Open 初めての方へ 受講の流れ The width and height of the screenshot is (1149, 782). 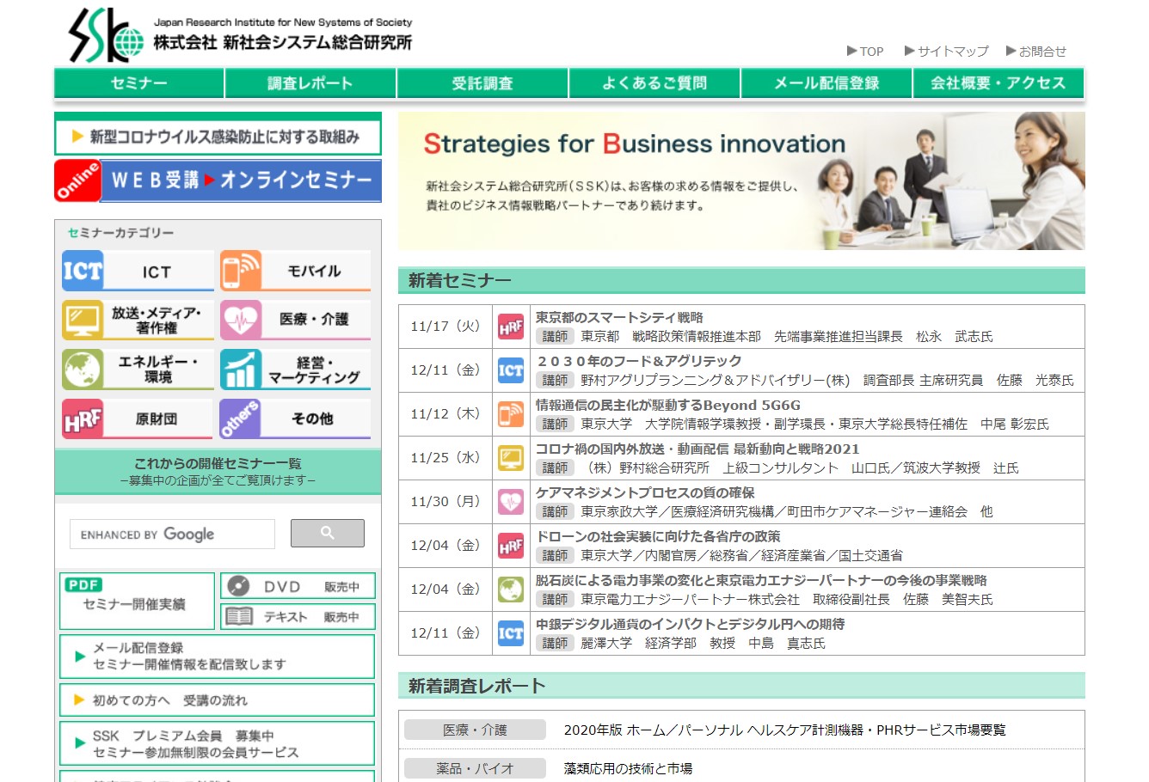pos(218,700)
